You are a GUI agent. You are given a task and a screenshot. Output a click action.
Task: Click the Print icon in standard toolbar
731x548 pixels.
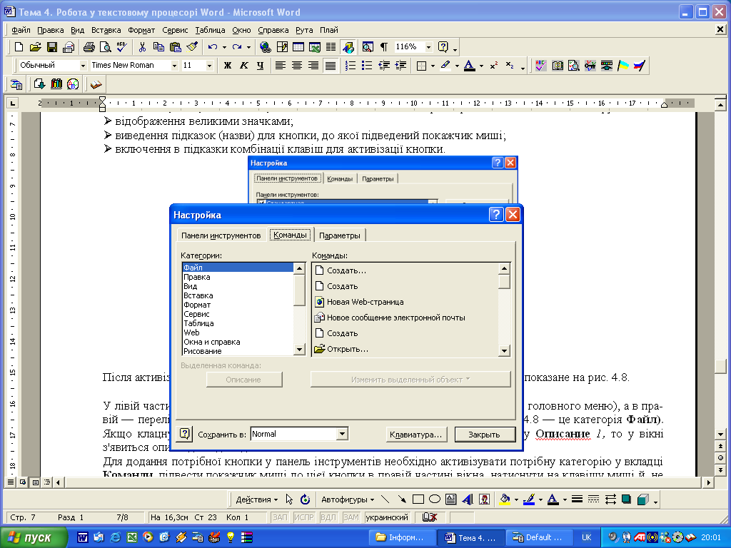tap(89, 46)
